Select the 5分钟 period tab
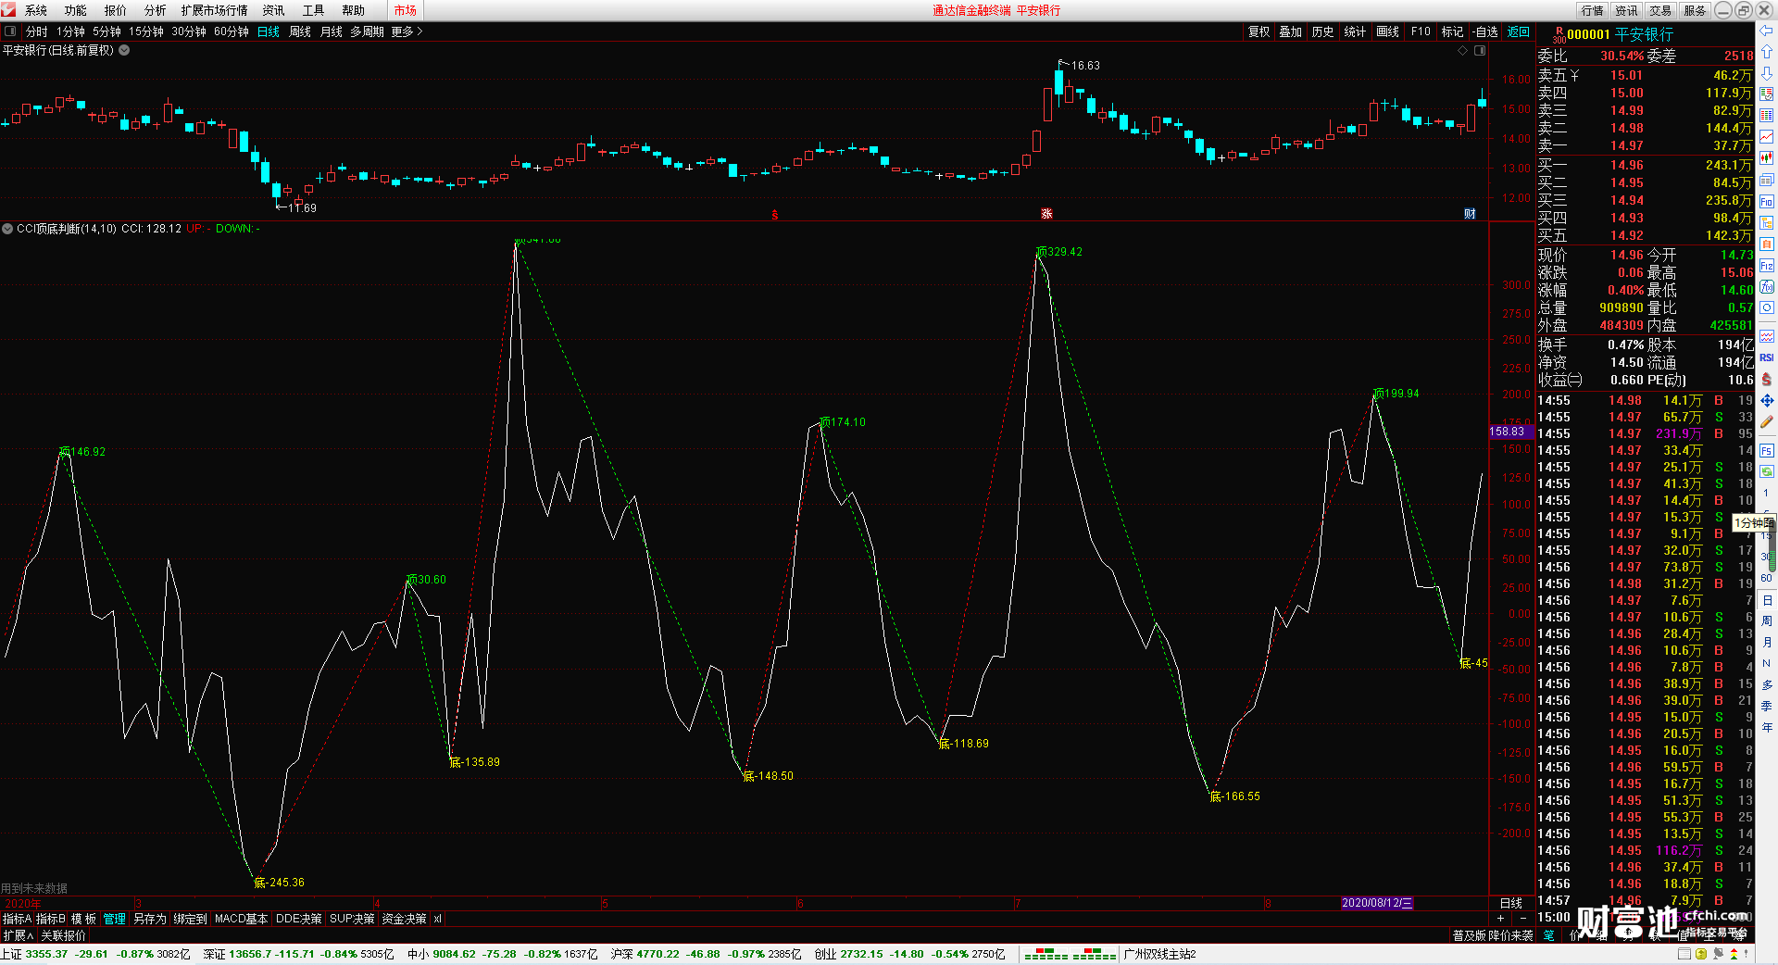Image resolution: width=1778 pixels, height=965 pixels. 107,31
